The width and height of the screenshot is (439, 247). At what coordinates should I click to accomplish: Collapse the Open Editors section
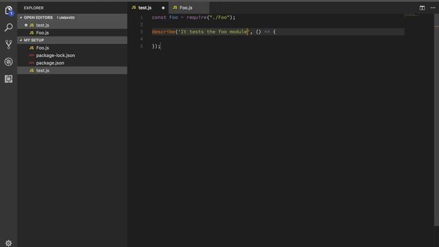pyautogui.click(x=72, y=17)
